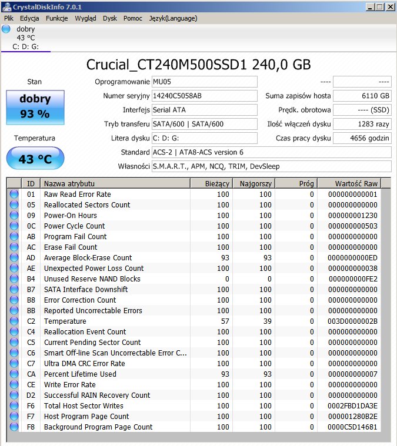Click raw value 0002FBD1DA3E
Screen dimensions: 397x446
[x=352, y=405]
